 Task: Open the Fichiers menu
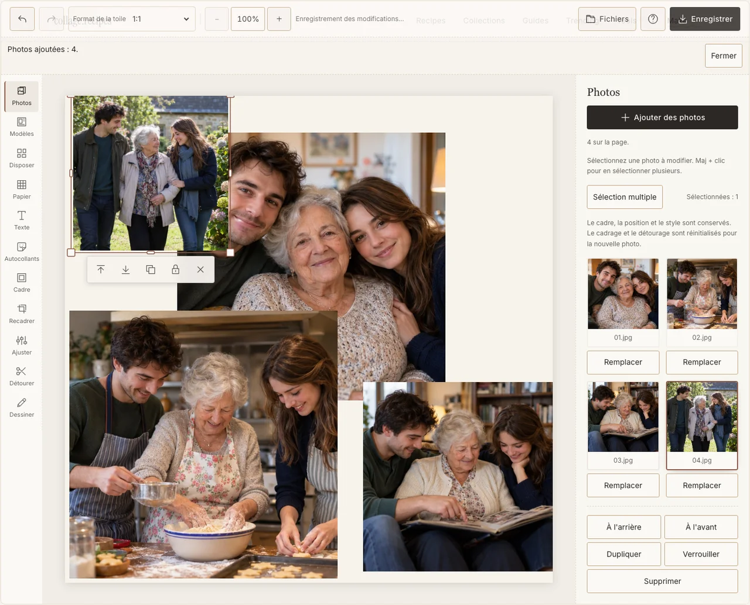607,19
